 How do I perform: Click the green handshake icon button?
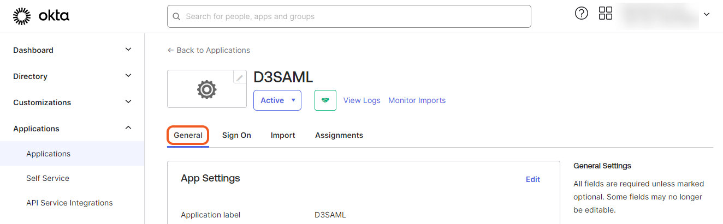tap(325, 100)
